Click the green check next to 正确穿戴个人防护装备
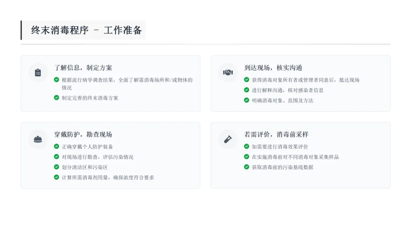 click(57, 147)
